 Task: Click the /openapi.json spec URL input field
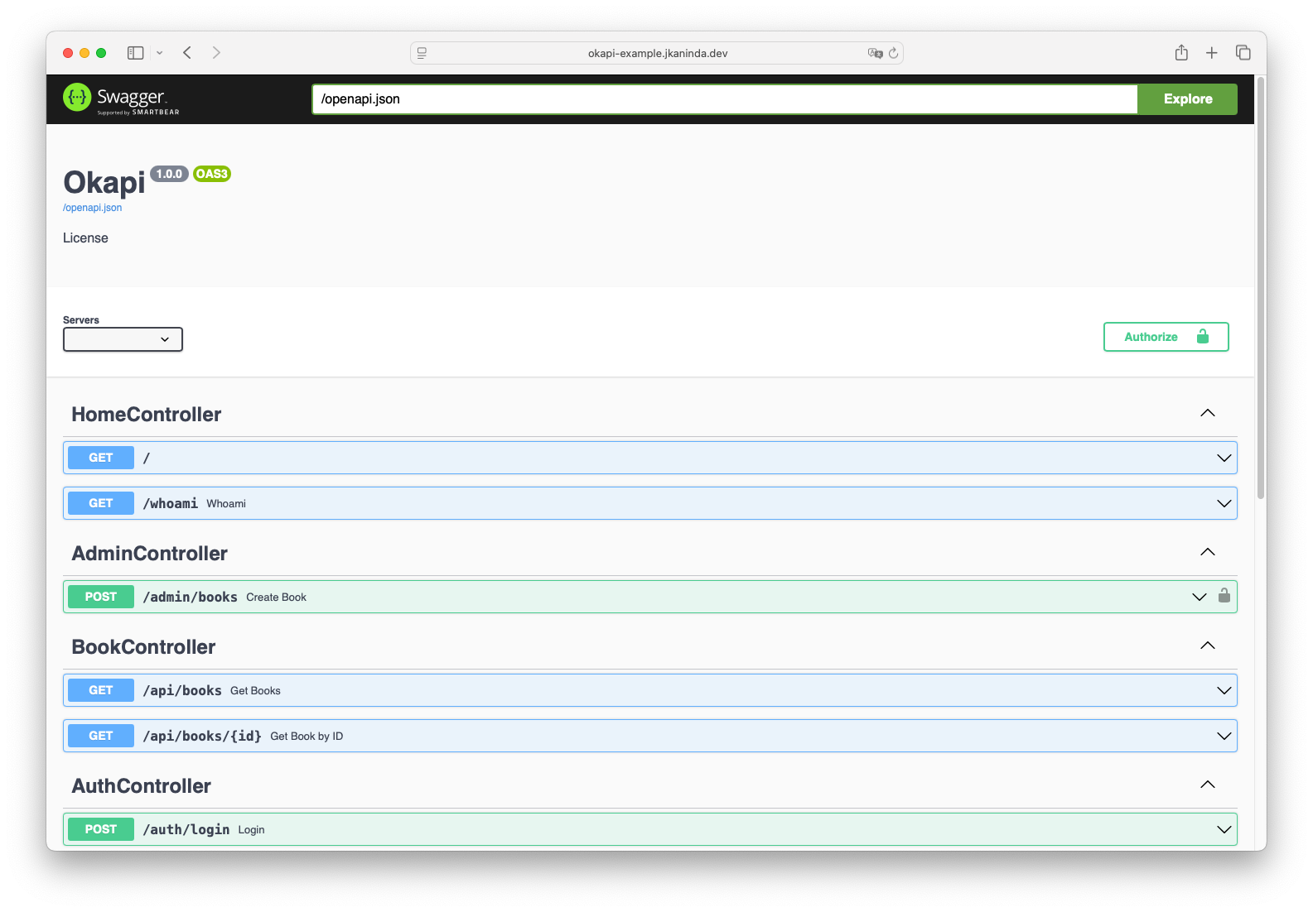(725, 99)
